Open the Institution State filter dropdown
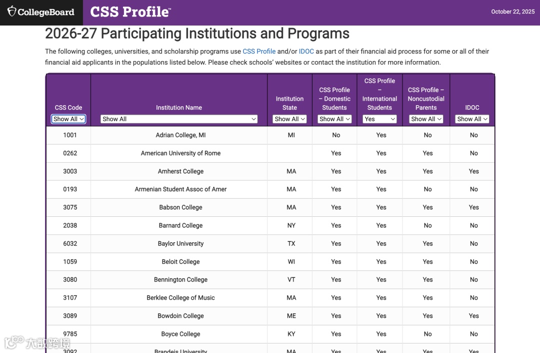 289,119
